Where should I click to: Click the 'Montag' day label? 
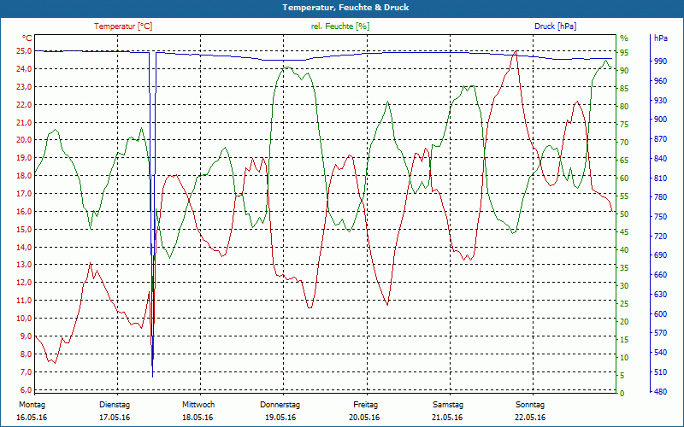point(32,405)
